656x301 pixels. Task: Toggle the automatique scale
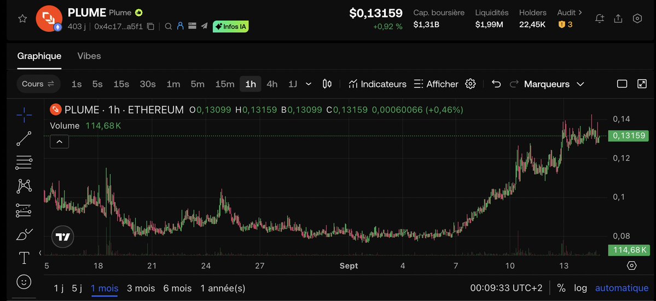tap(622, 288)
